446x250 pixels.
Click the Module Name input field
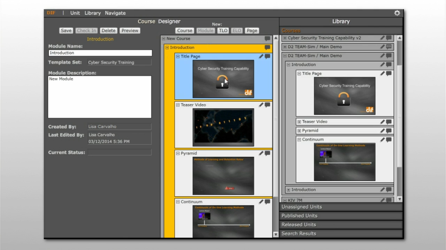pos(100,53)
